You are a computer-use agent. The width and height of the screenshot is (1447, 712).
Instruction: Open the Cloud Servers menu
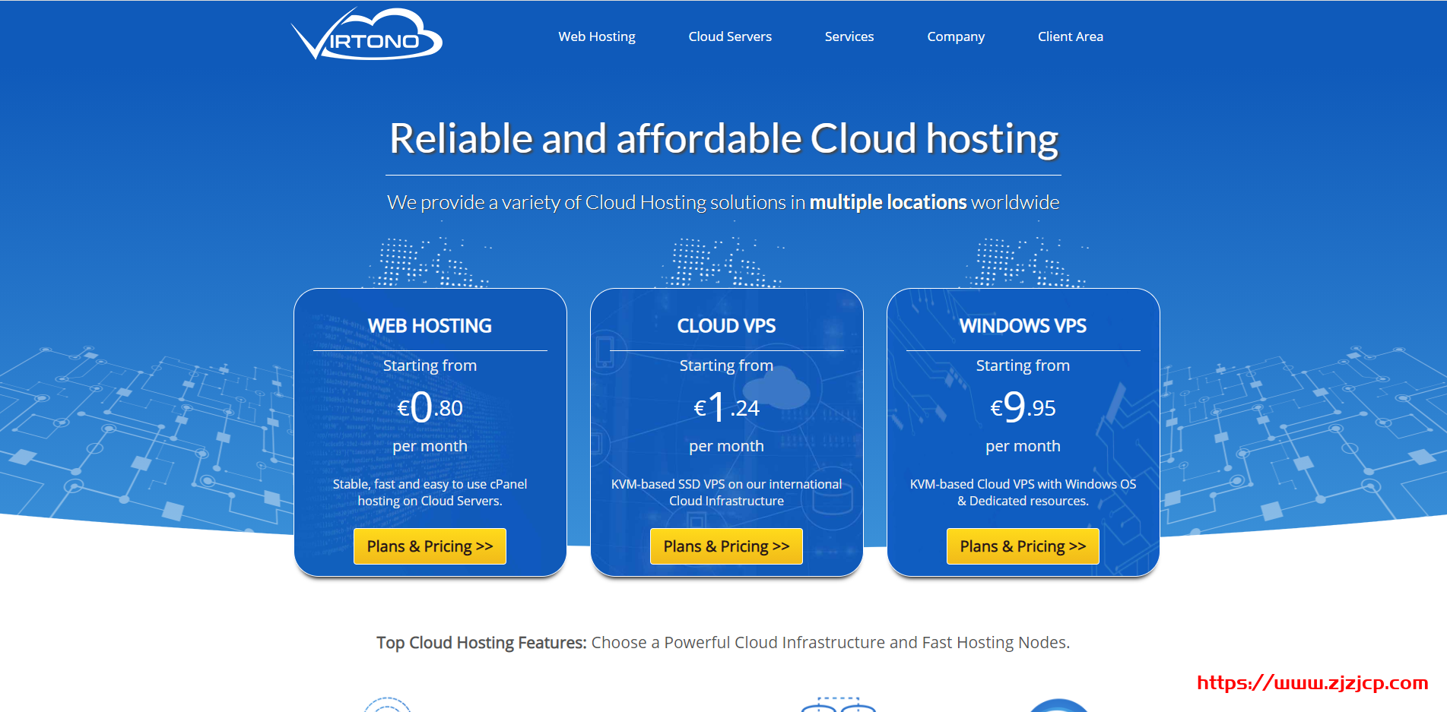click(x=729, y=36)
